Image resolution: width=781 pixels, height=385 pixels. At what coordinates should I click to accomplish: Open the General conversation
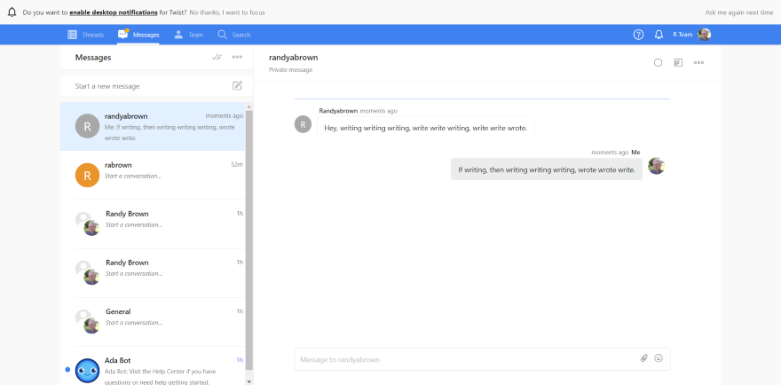[153, 322]
